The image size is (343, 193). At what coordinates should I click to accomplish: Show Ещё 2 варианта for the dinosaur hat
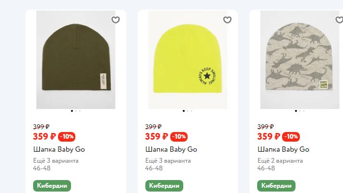click(280, 161)
